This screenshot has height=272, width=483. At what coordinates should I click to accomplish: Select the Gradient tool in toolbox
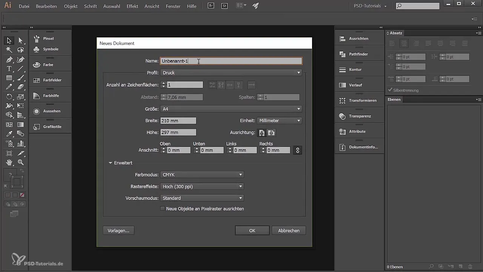pyautogui.click(x=21, y=125)
